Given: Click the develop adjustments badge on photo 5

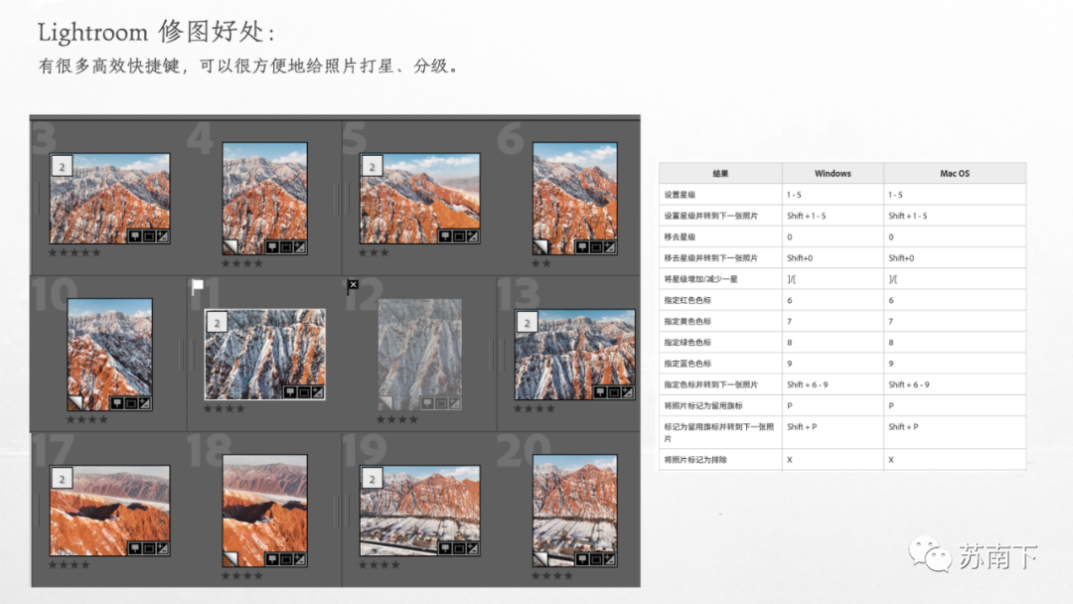Looking at the screenshot, I should [x=472, y=236].
